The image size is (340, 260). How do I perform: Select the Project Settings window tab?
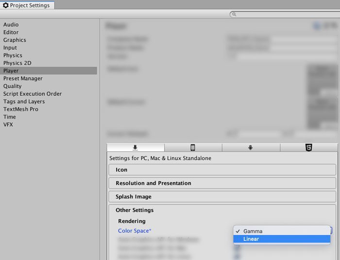pyautogui.click(x=27, y=5)
